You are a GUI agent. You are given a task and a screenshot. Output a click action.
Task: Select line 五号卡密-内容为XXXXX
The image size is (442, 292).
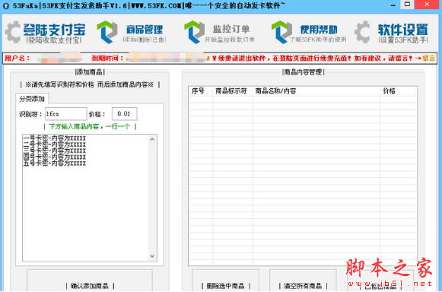click(x=55, y=163)
